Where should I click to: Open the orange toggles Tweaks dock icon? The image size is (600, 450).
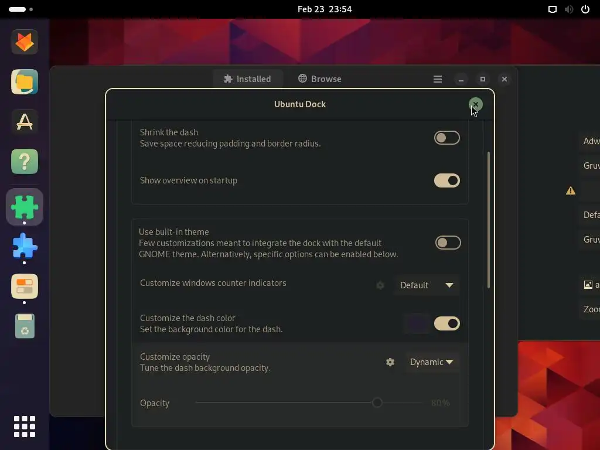[x=25, y=286]
